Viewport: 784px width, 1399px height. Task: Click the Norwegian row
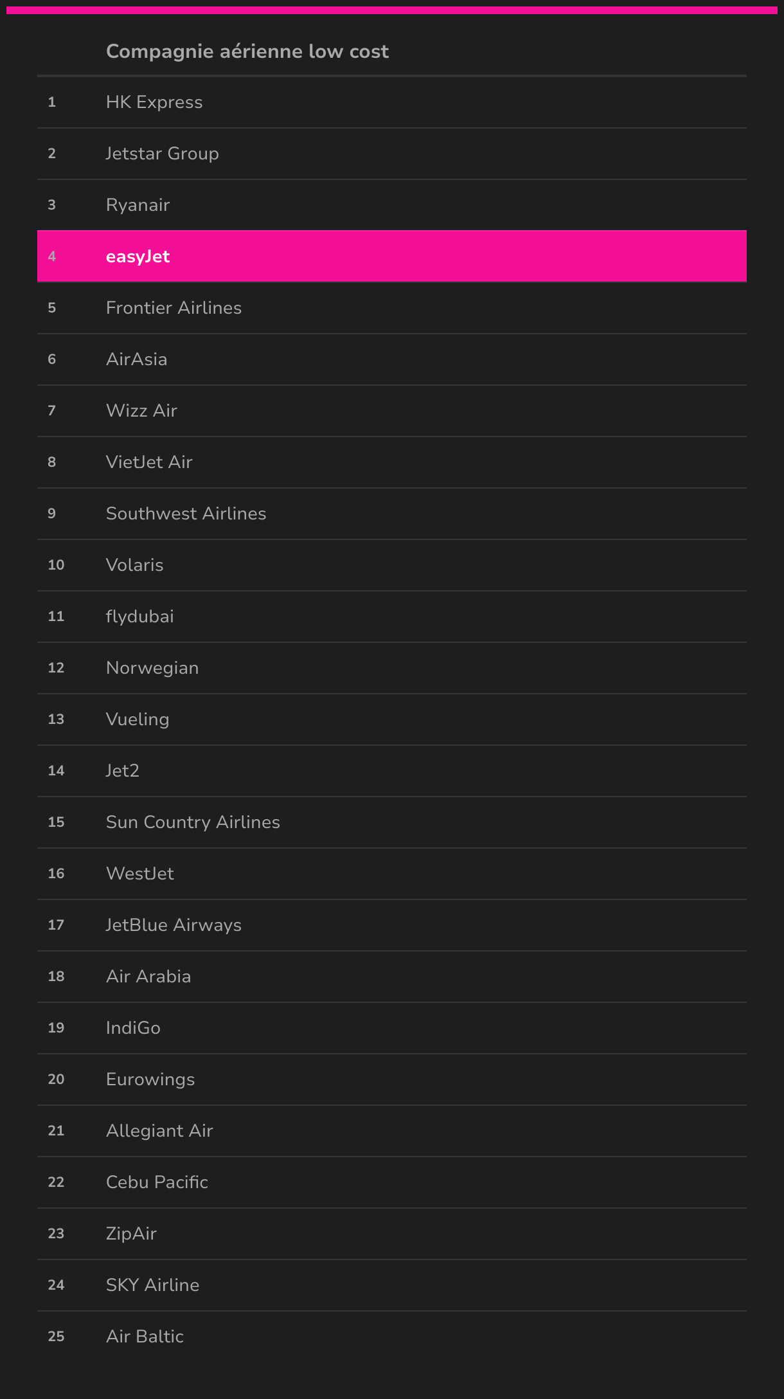392,668
